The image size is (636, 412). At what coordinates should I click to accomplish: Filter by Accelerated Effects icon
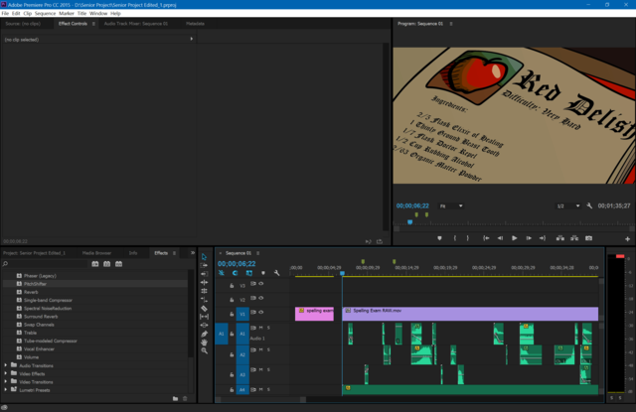pos(95,264)
